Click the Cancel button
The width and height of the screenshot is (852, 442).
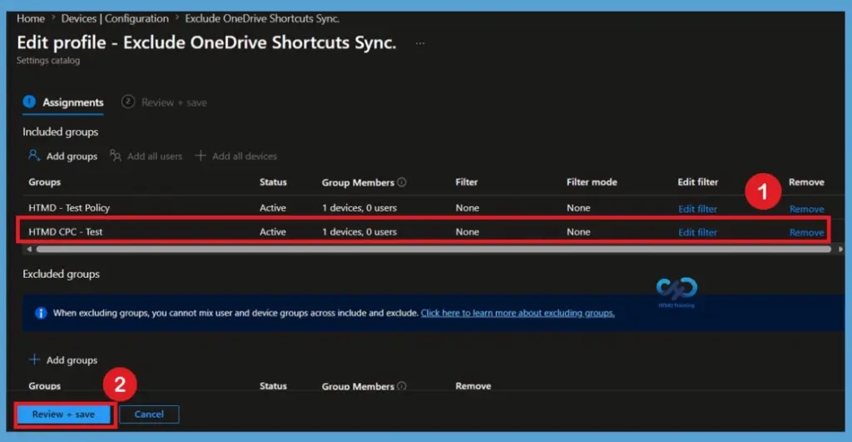coord(149,415)
